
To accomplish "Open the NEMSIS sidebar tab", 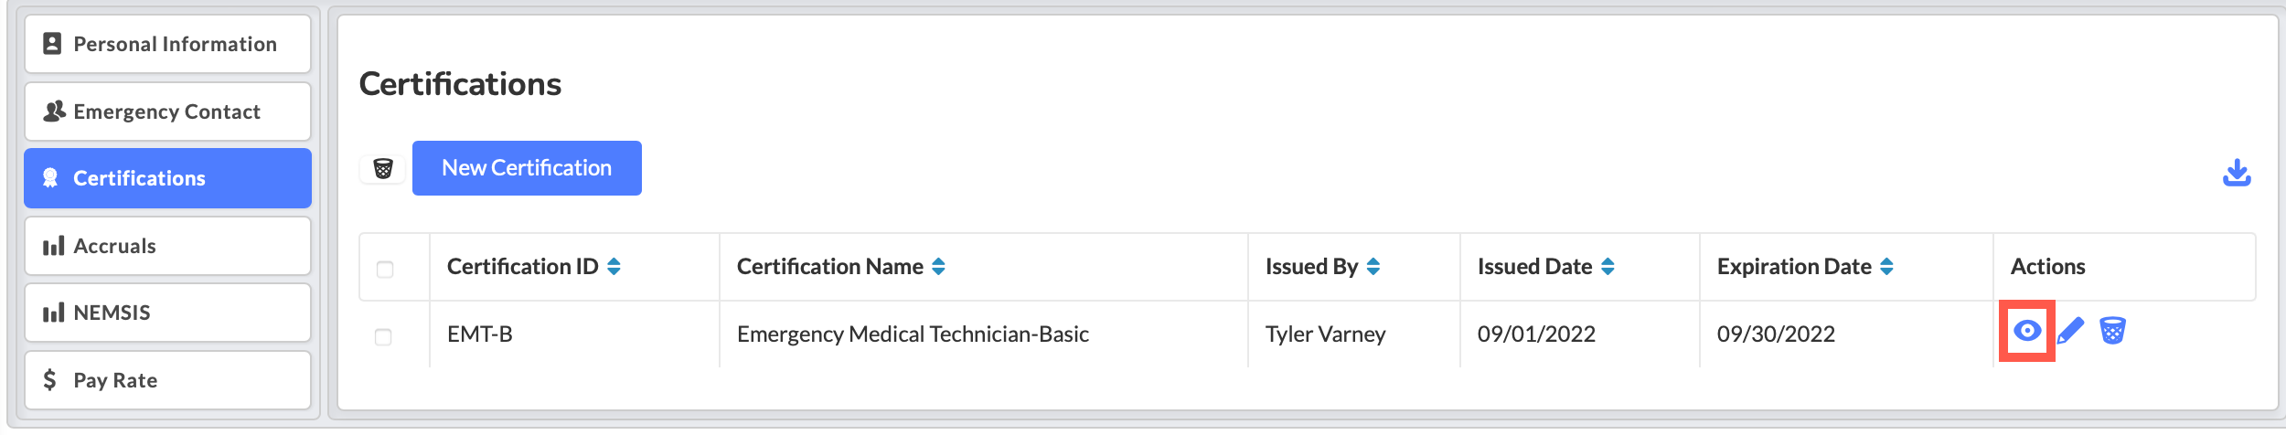I will pyautogui.click(x=168, y=313).
